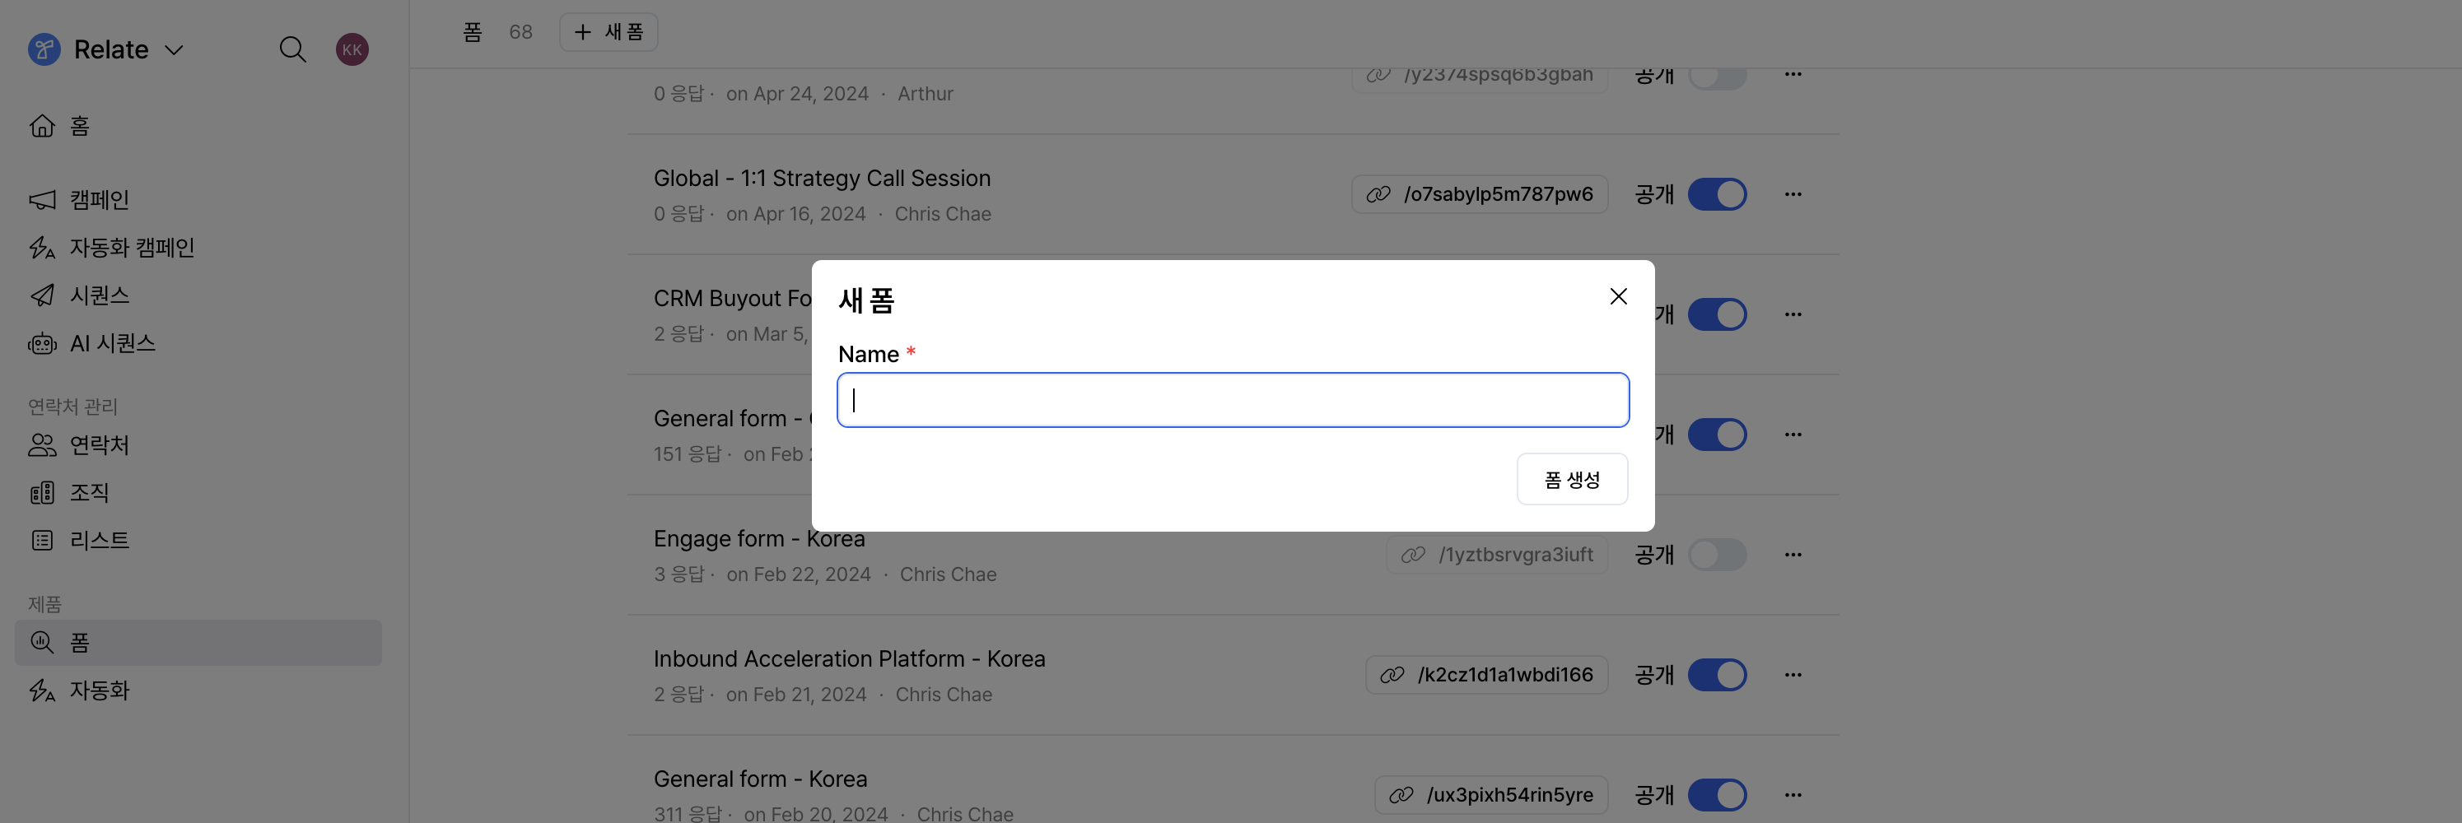Open more options for Engage form - Korea
Image resolution: width=2462 pixels, height=823 pixels.
[1793, 555]
